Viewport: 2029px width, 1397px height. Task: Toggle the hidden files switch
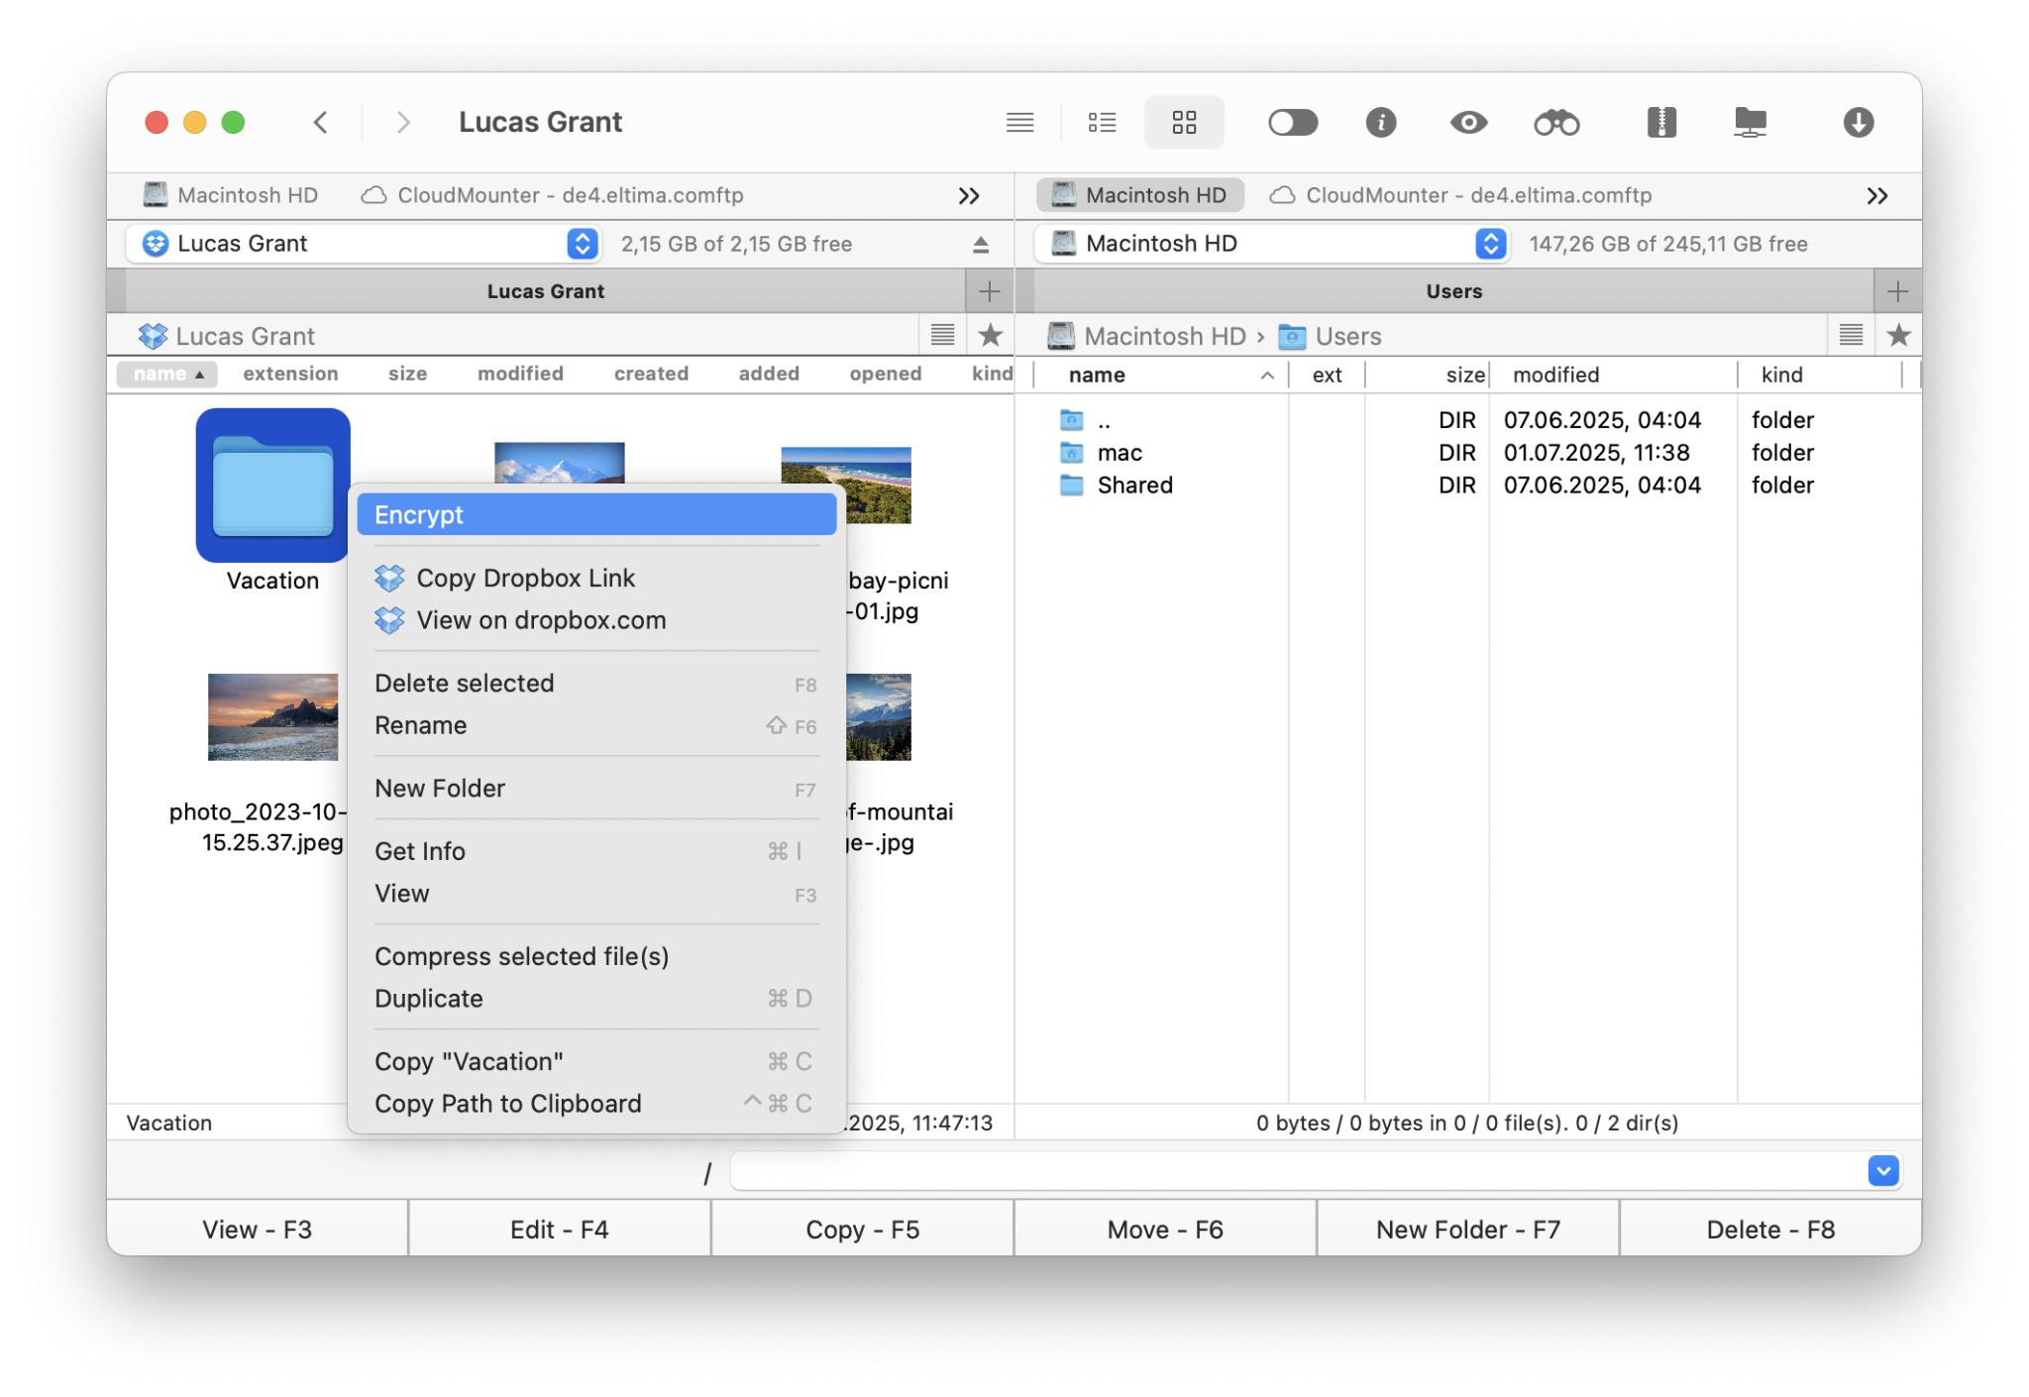click(1293, 123)
